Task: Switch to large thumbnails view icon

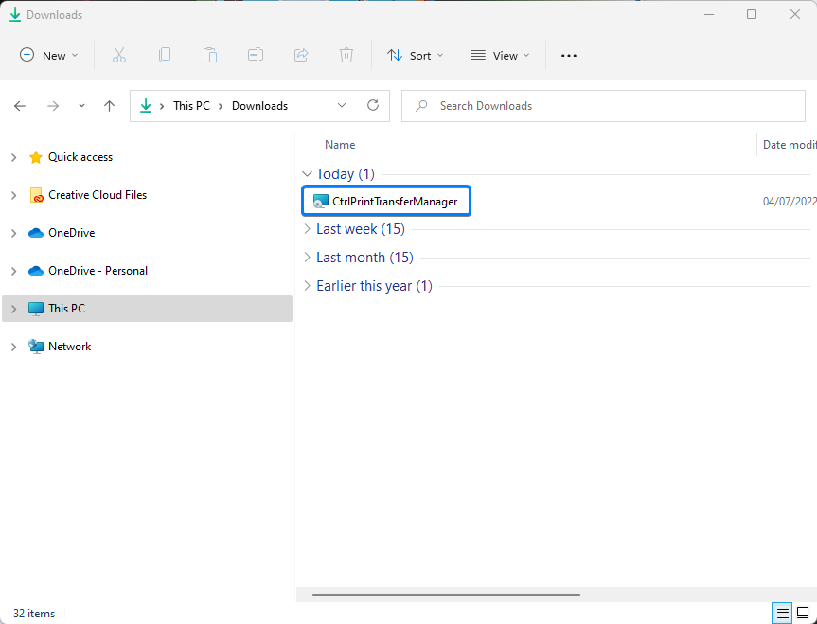Action: (x=804, y=614)
